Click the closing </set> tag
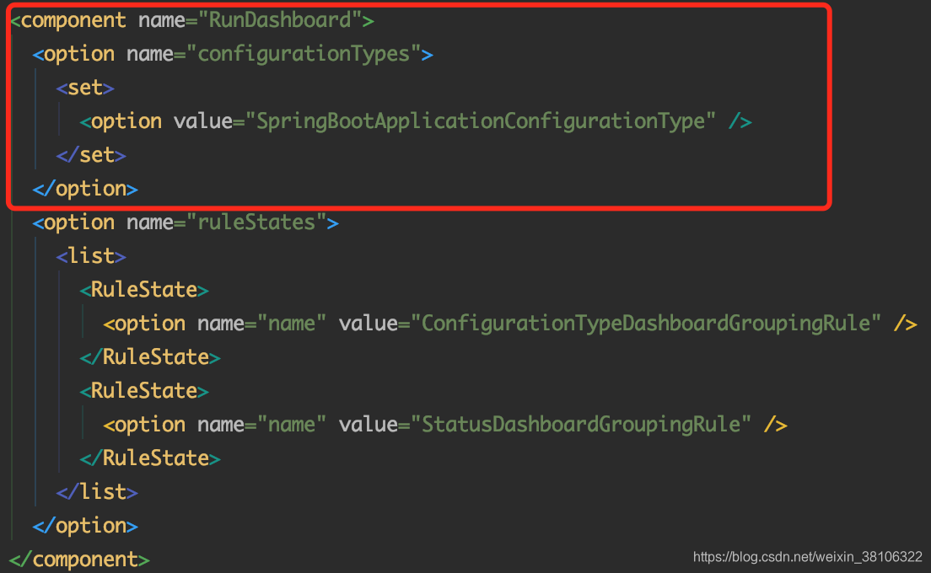Image resolution: width=931 pixels, height=573 pixels. click(x=91, y=155)
